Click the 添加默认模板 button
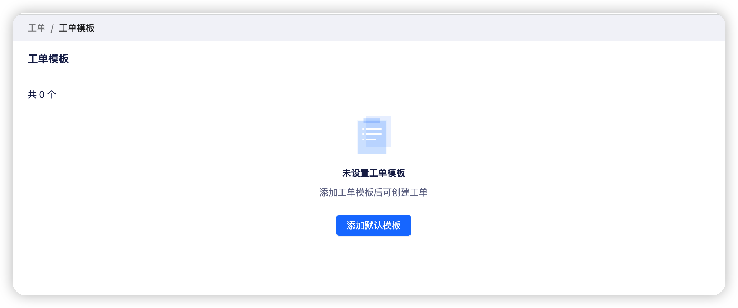Image resolution: width=738 pixels, height=308 pixels. tap(373, 225)
